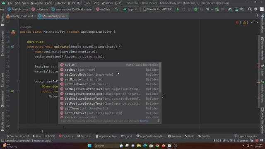Select setTitleText(int titleTextResId) suggestion
Viewport: 265px width, 149px height.
tap(108, 113)
